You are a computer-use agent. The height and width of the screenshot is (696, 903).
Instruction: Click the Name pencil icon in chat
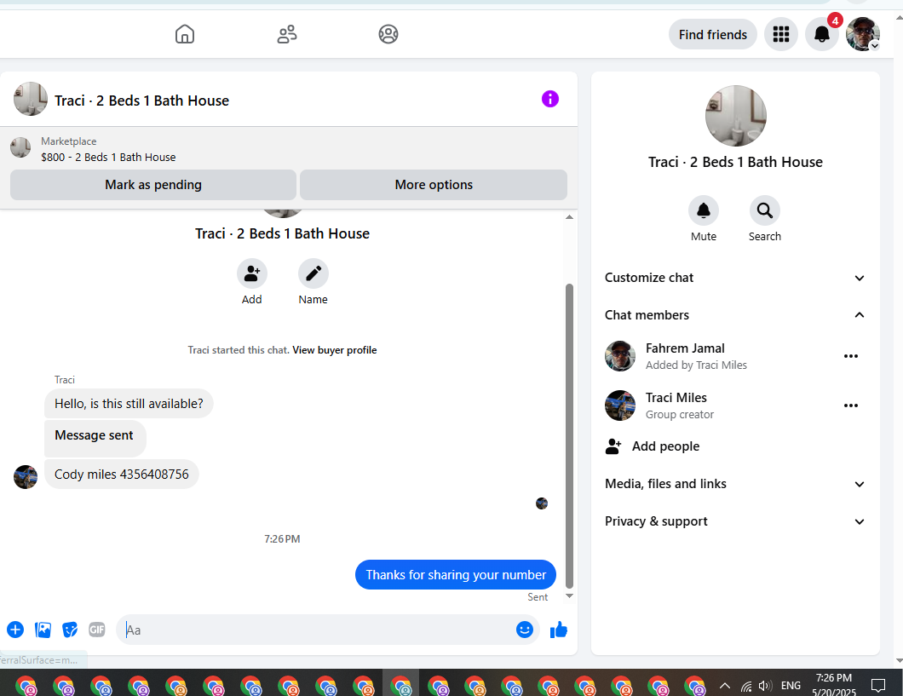(313, 273)
